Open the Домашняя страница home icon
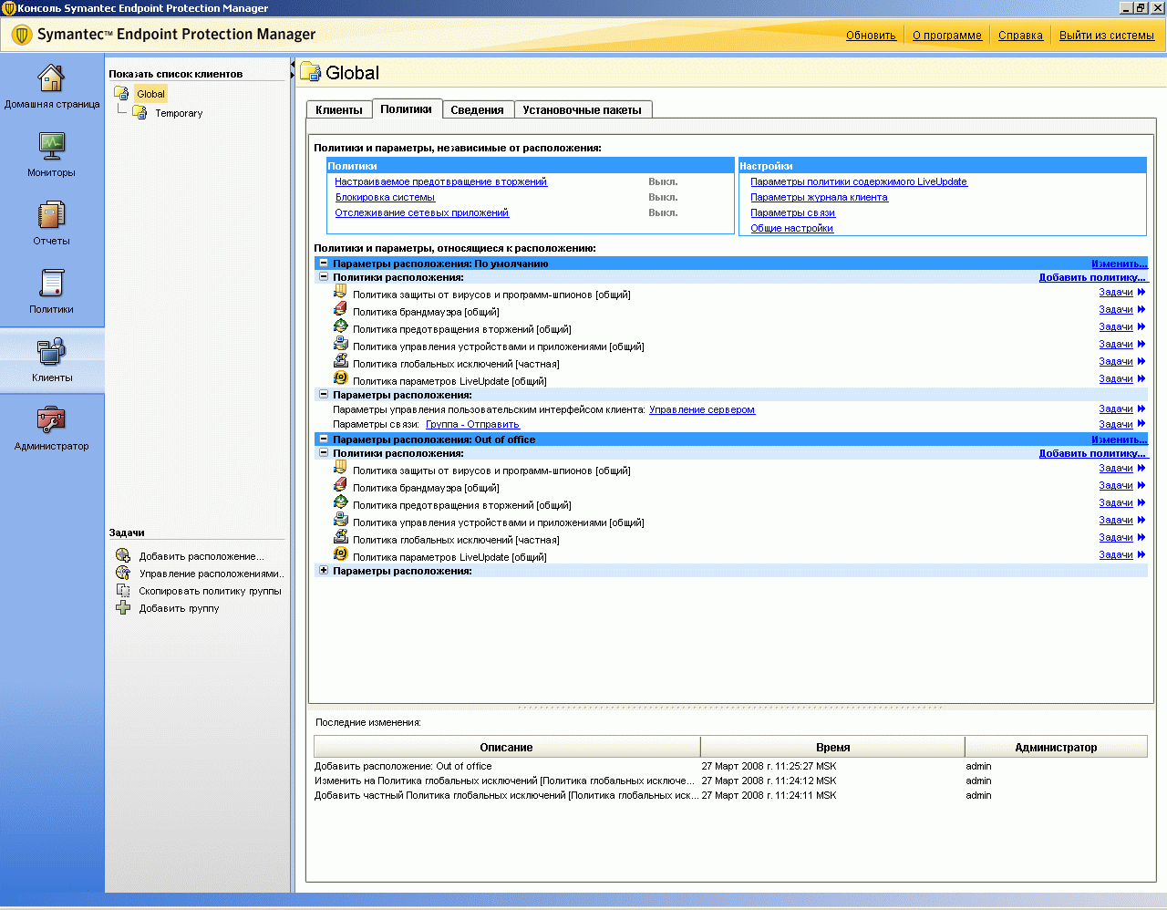Viewport: 1167px width, 910px height. [x=51, y=78]
